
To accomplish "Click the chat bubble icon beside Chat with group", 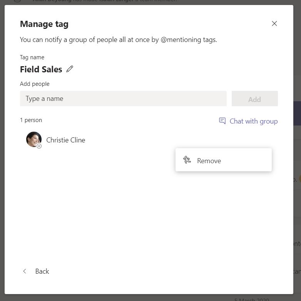I will click(222, 121).
